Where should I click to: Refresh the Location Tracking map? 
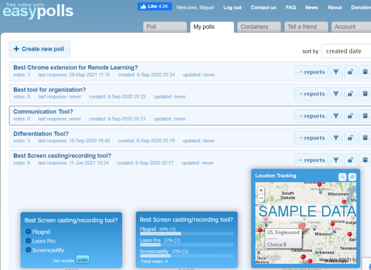coord(342,177)
